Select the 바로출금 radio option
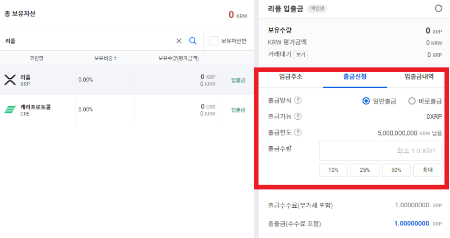This screenshot has width=450, height=238. click(x=412, y=101)
